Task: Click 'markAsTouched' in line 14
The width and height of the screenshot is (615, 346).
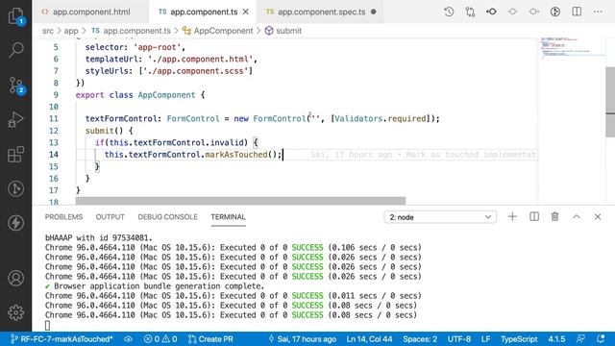Action: pos(236,155)
